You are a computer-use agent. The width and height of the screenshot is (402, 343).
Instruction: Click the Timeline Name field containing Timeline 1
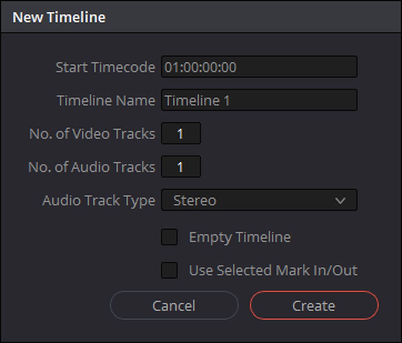click(x=259, y=100)
